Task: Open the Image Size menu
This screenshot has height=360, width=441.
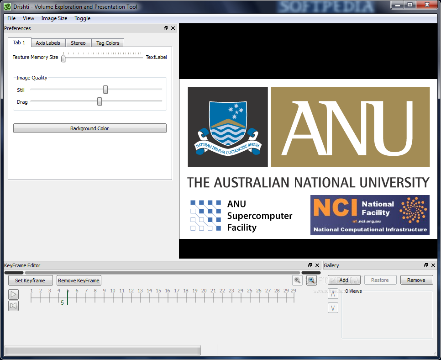Action: click(54, 18)
